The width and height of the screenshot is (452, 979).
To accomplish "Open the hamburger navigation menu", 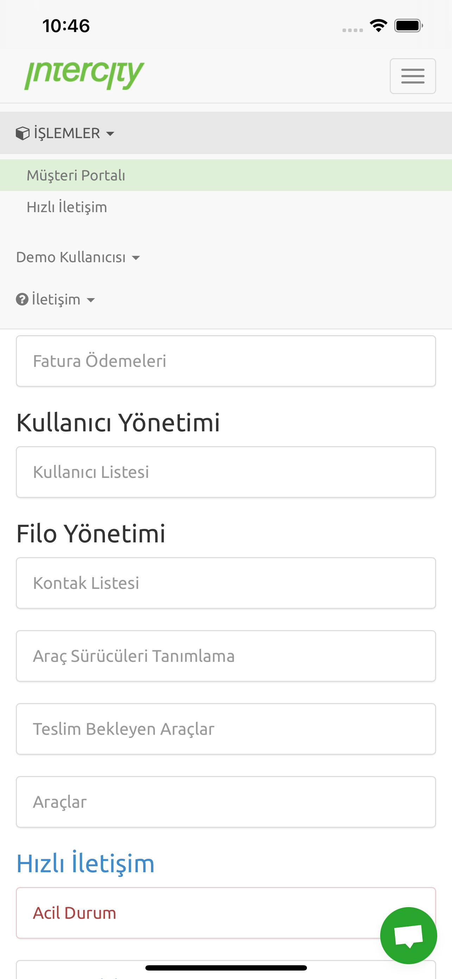I will click(413, 76).
